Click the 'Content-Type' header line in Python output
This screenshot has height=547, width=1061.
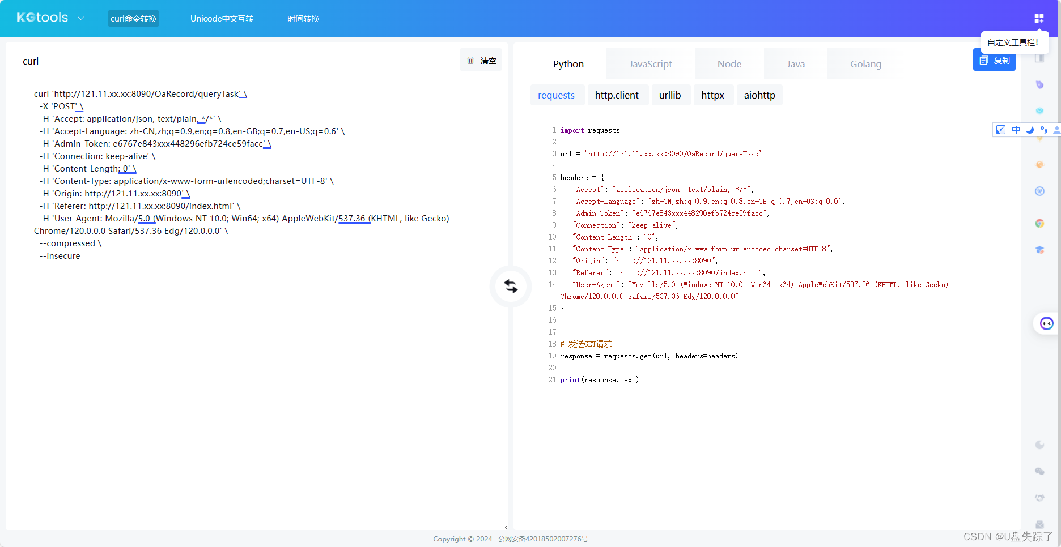pos(702,249)
